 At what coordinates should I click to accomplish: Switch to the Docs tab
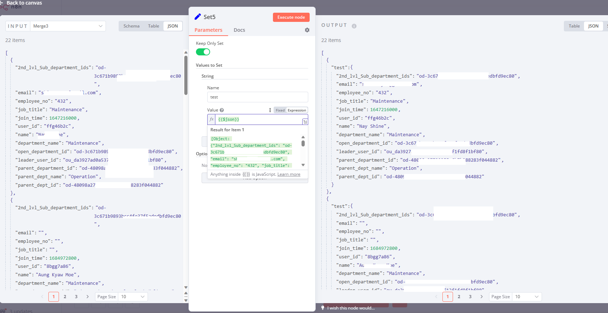point(239,30)
